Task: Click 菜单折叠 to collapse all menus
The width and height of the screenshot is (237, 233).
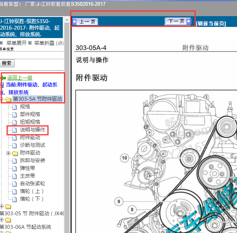Action: pos(44,43)
